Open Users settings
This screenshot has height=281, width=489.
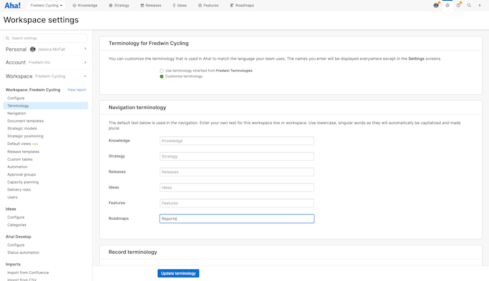[x=12, y=197]
